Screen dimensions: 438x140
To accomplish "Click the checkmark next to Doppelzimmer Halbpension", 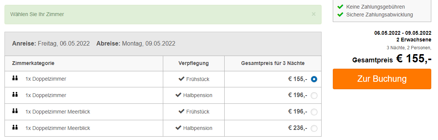I will (179, 95).
